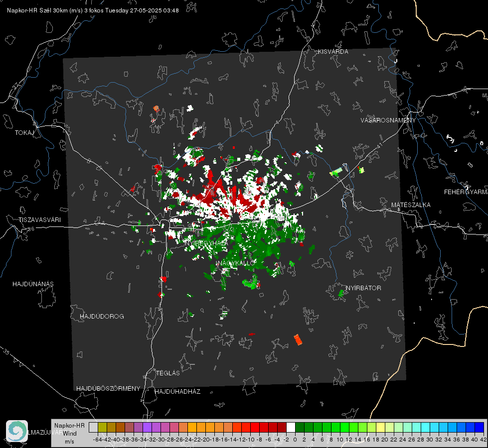Image resolution: width=488 pixels, height=448 pixels.
Task: Click the TÉGLÁS town label
Action: (168, 373)
